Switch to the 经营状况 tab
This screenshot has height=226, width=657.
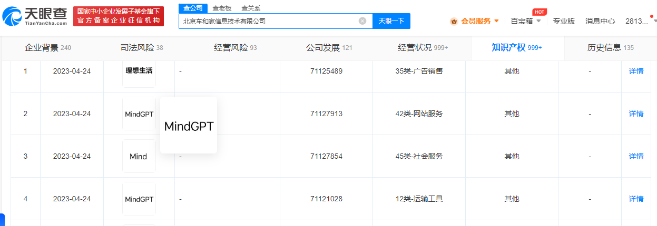point(423,48)
